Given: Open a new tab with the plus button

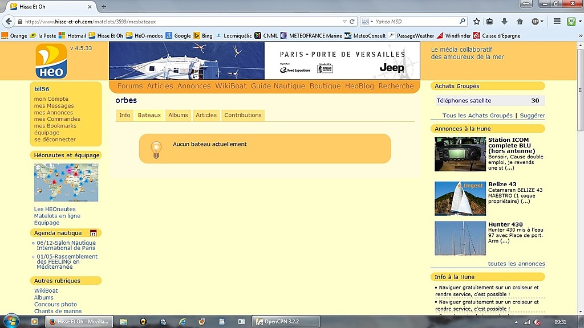Looking at the screenshot, I should (x=104, y=7).
